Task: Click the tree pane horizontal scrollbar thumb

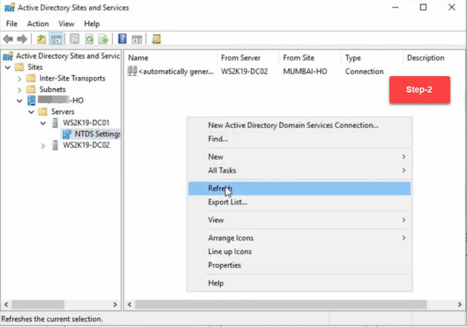Action: point(38,304)
